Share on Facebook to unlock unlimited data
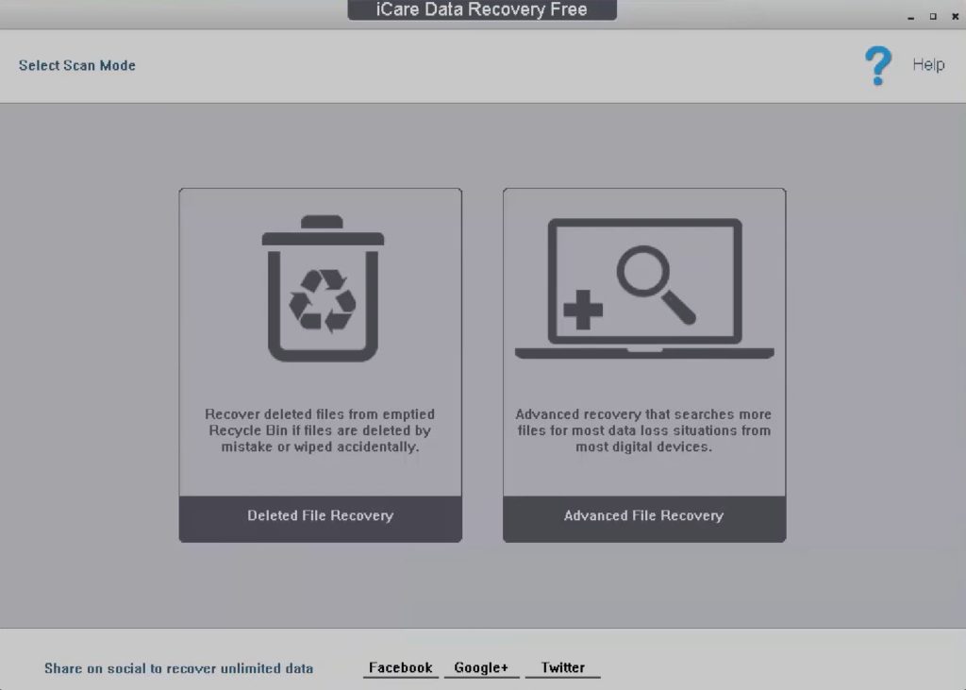This screenshot has width=966, height=690. pos(400,666)
